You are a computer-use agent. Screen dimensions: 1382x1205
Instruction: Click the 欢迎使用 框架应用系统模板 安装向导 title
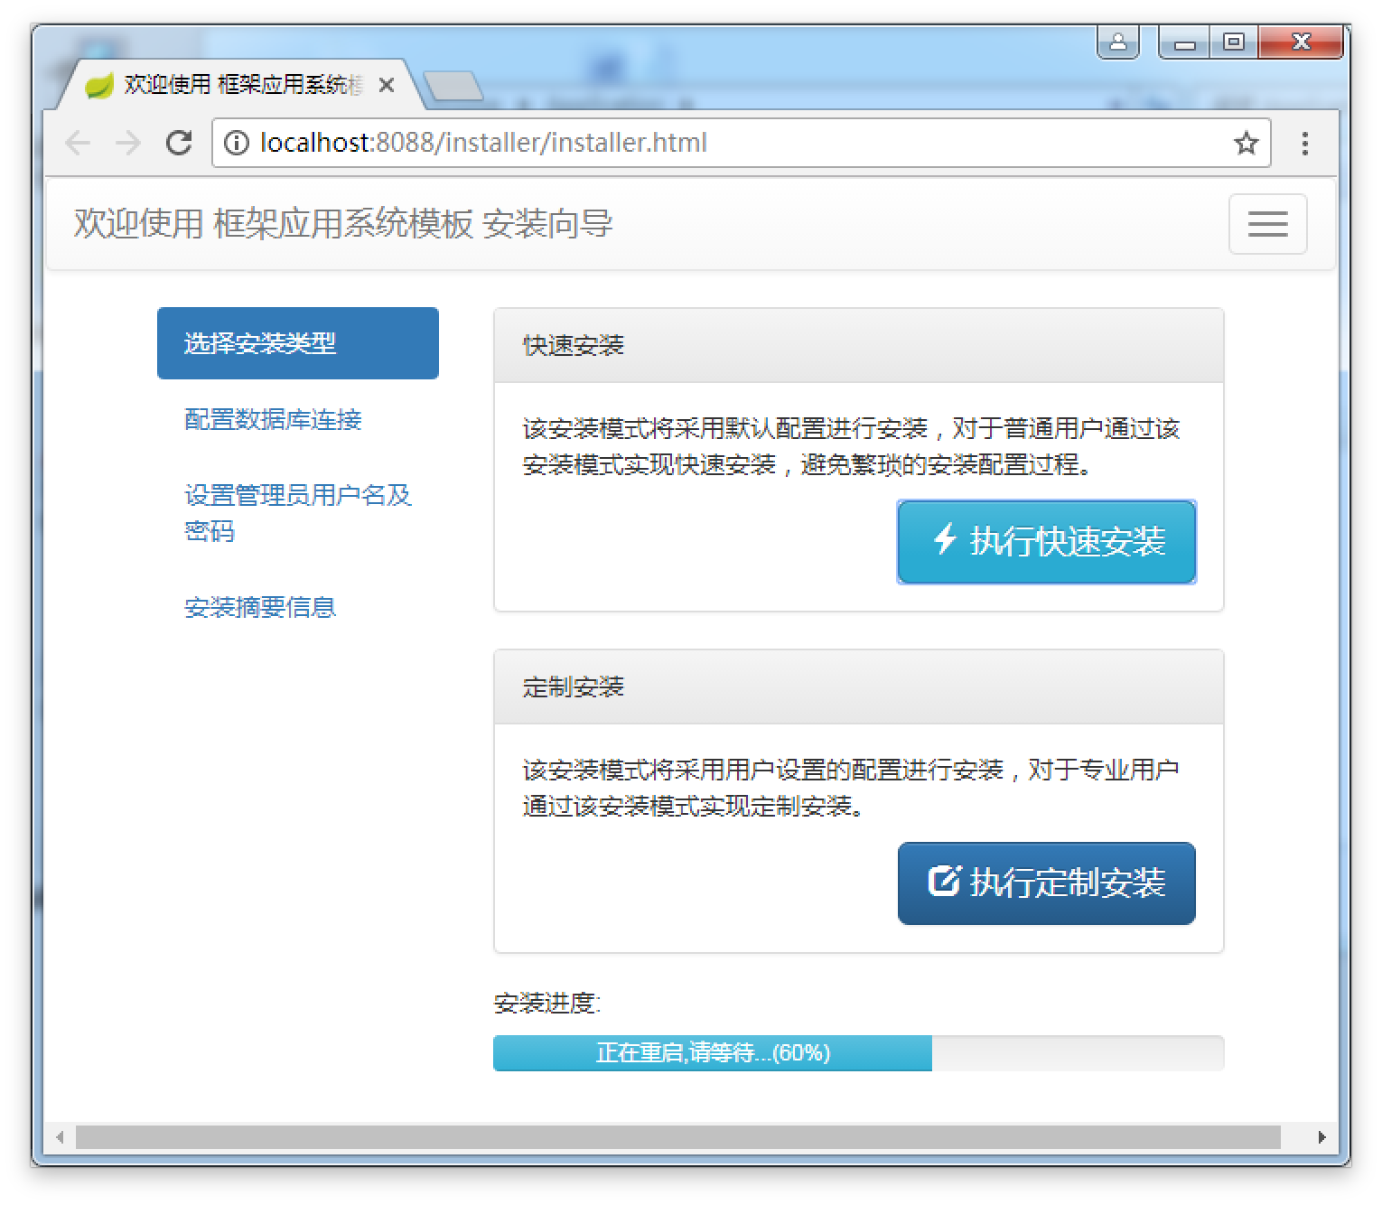click(343, 224)
